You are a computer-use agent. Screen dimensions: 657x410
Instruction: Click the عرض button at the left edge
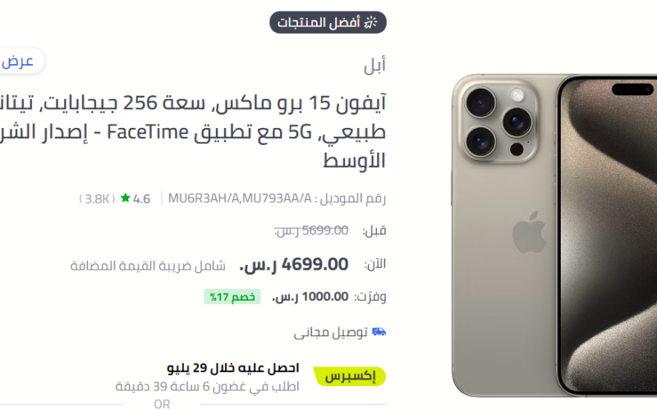coord(19,61)
